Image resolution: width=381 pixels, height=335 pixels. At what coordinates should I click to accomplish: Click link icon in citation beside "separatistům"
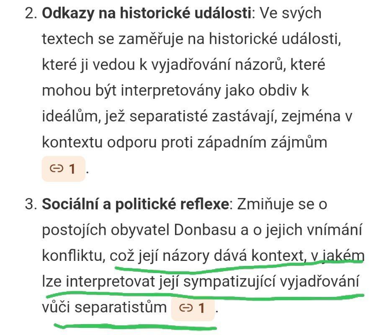click(186, 308)
